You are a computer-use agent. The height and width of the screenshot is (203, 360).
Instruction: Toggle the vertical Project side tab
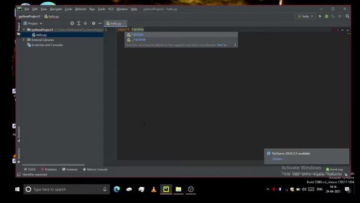19,29
